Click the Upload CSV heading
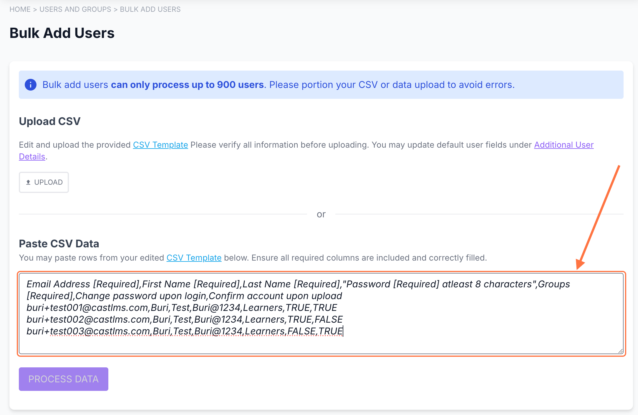638x415 pixels. (x=50, y=121)
